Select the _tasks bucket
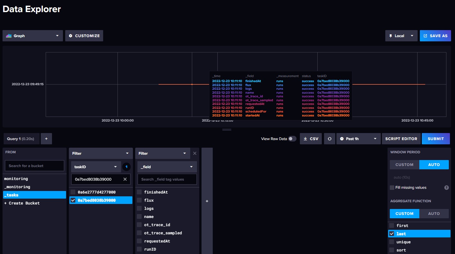This screenshot has height=254, width=455. pyautogui.click(x=35, y=195)
